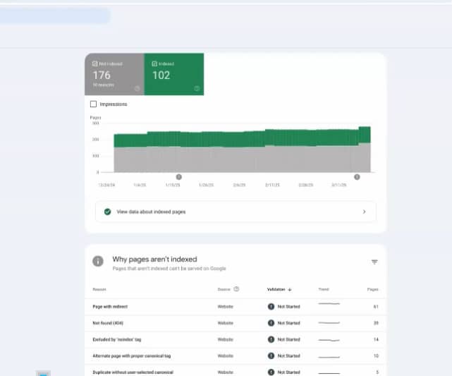Open the Page with redirect row
Image resolution: width=452 pixels, height=376 pixels.
[110, 306]
